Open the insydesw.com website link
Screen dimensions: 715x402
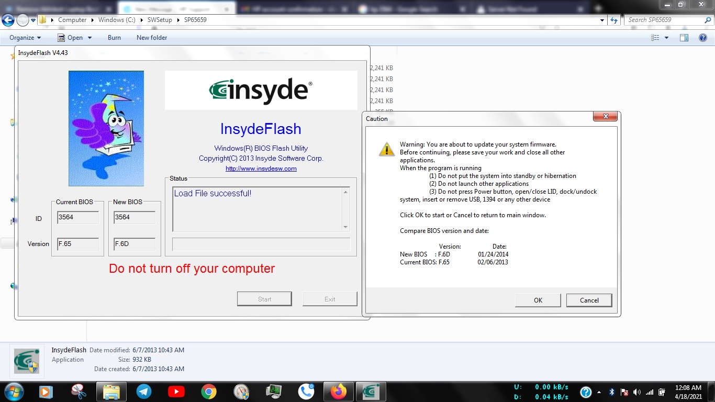click(261, 169)
